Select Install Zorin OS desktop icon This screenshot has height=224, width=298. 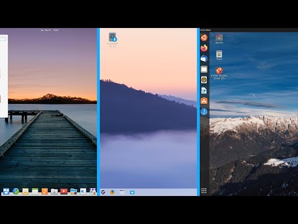pyautogui.click(x=113, y=40)
